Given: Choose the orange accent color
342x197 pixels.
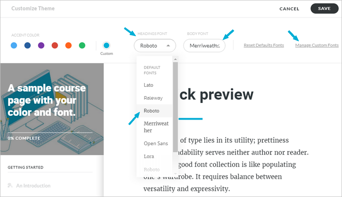Looking at the screenshot, I should click(68, 46).
